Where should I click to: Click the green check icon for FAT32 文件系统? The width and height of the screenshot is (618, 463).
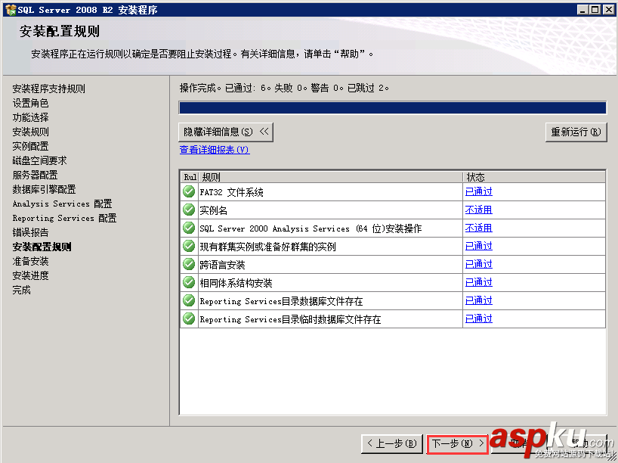[x=189, y=191]
